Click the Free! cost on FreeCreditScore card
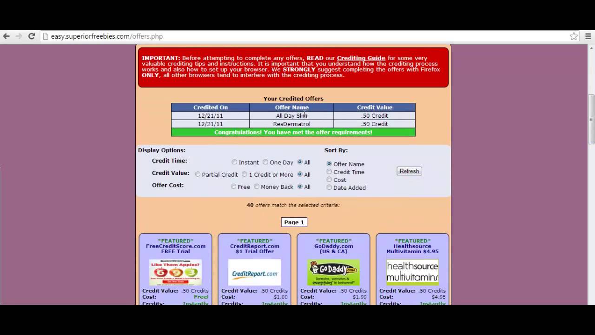The width and height of the screenshot is (595, 335). coord(201,297)
